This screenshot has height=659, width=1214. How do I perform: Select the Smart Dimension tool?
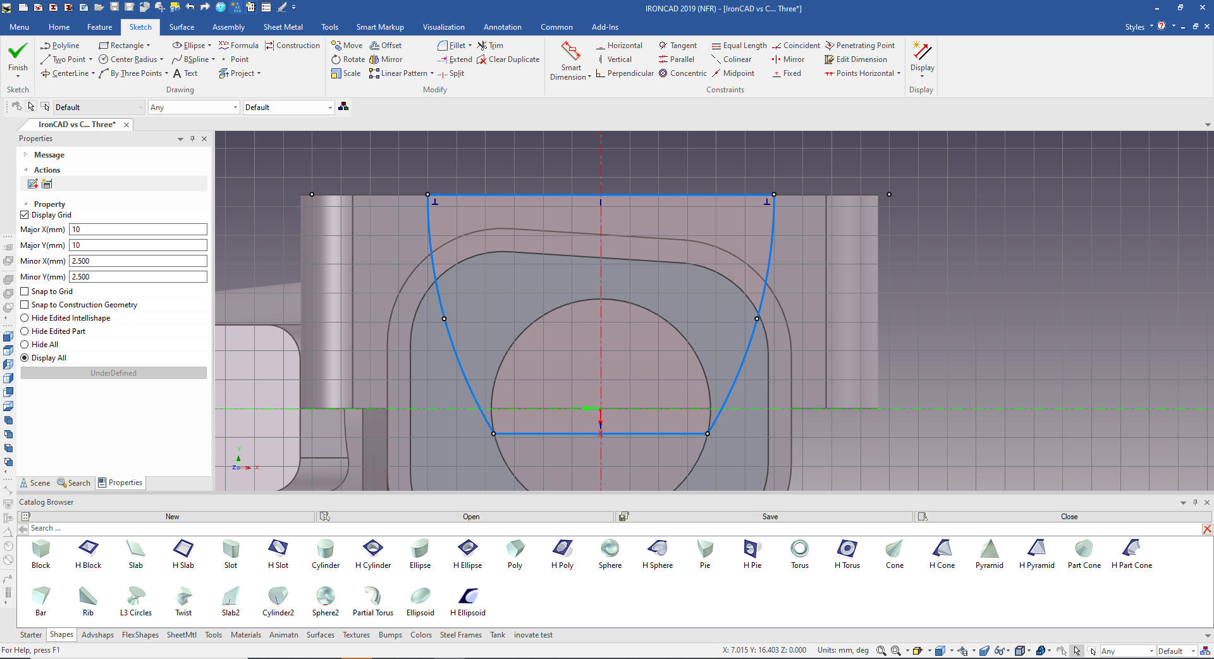pos(570,52)
